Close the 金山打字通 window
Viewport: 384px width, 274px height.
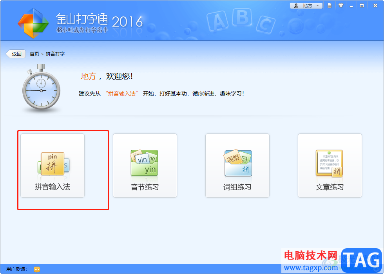(375, 5)
